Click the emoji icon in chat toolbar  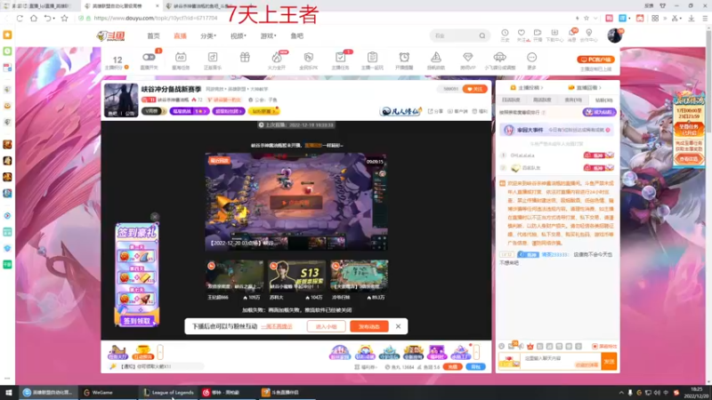(501, 346)
